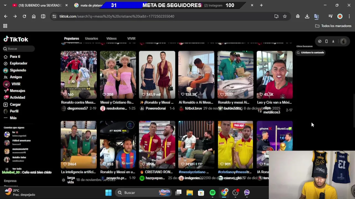Open Explorador in the sidebar
Image resolution: width=355 pixels, height=199 pixels.
click(19, 63)
